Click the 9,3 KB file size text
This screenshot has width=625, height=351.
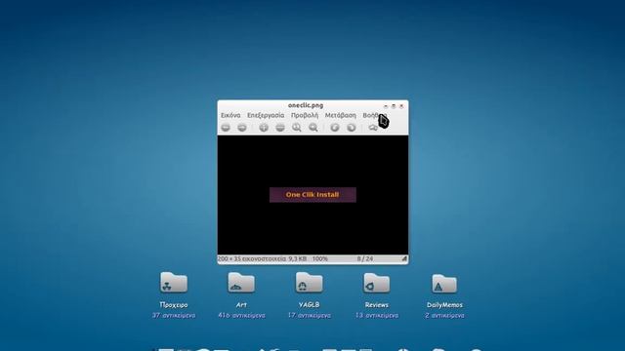pos(298,259)
